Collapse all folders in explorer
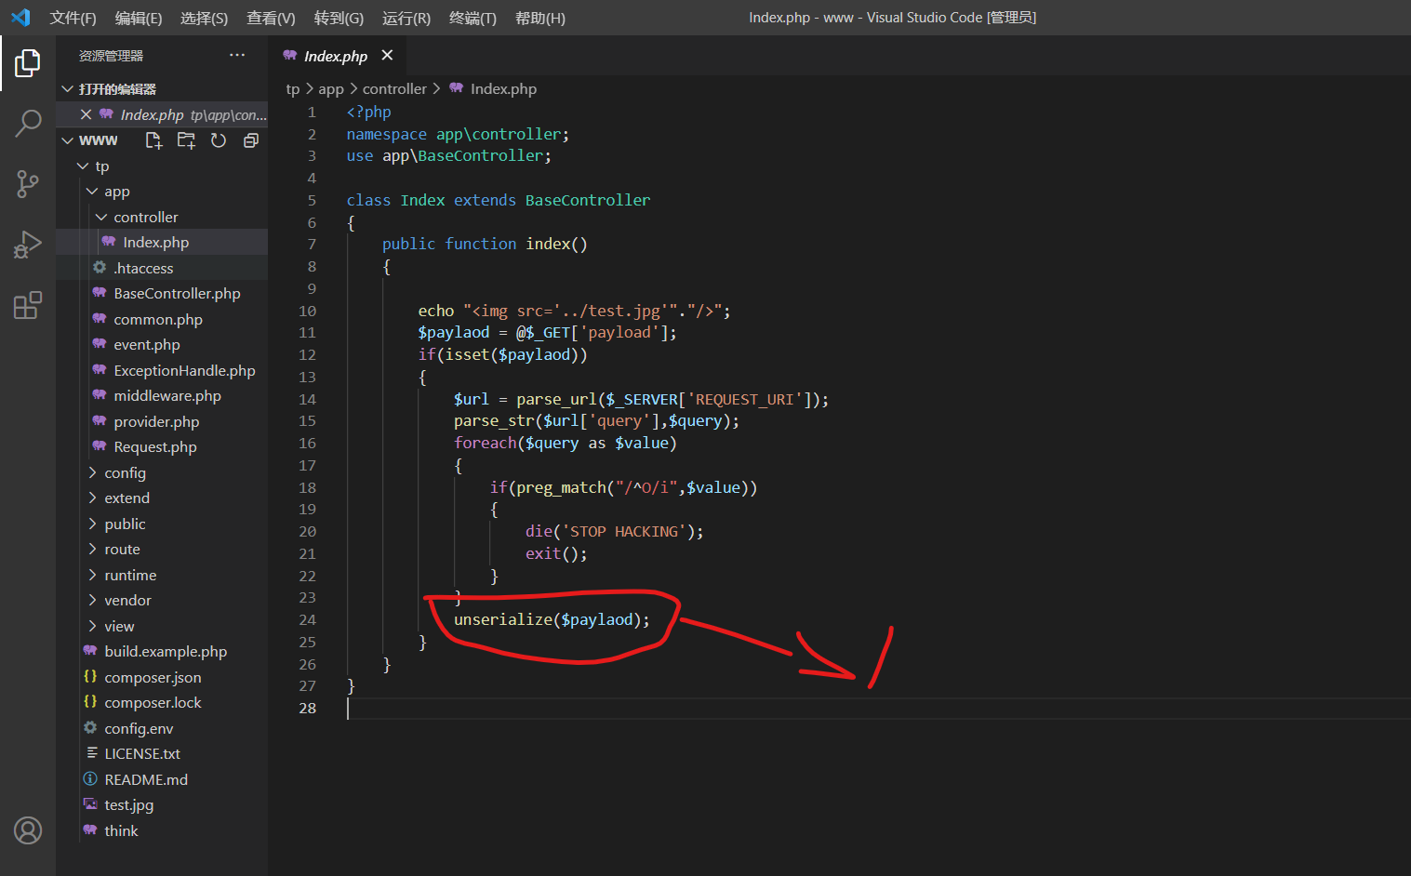Image resolution: width=1411 pixels, height=876 pixels. 250,140
